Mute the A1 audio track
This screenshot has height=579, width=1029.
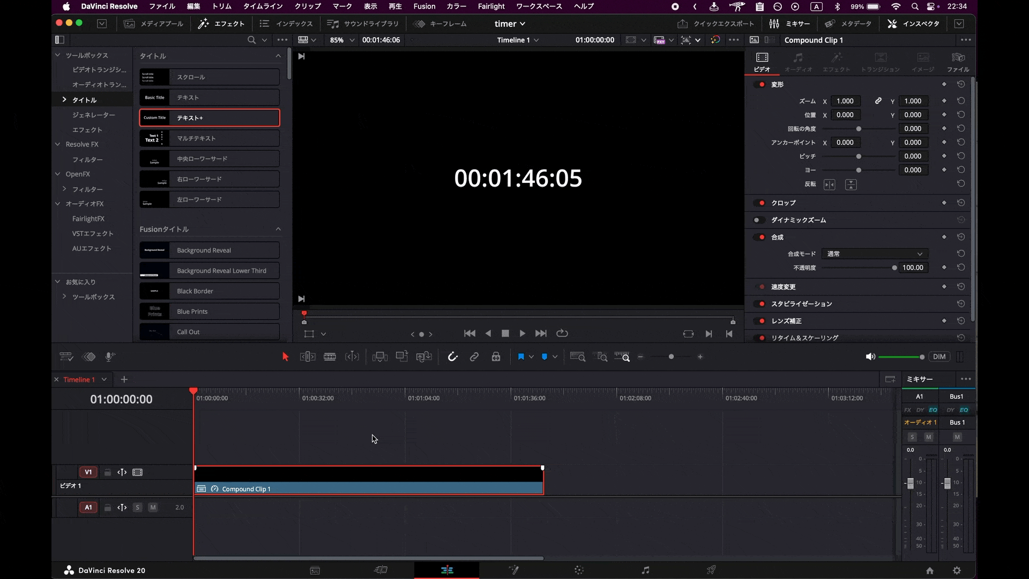(153, 507)
